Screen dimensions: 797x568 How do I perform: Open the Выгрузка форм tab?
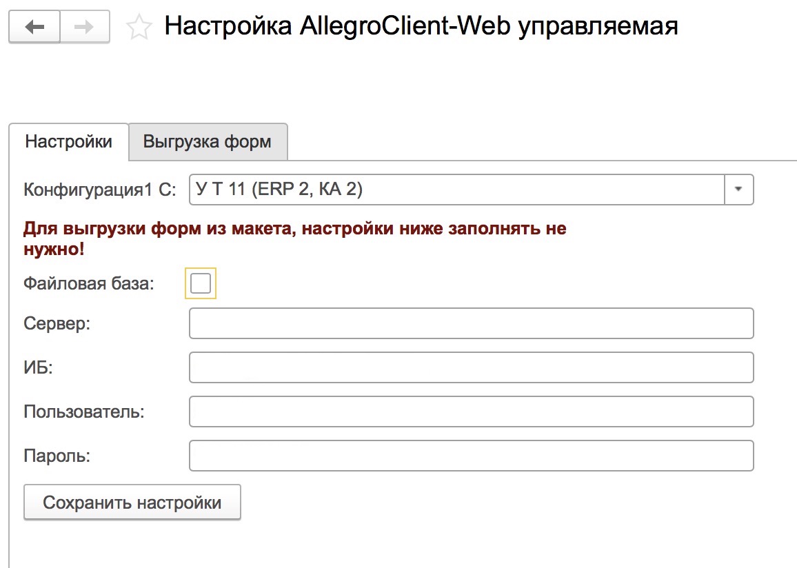tap(208, 141)
